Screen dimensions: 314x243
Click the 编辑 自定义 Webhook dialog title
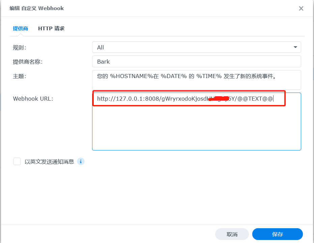[x=37, y=8]
